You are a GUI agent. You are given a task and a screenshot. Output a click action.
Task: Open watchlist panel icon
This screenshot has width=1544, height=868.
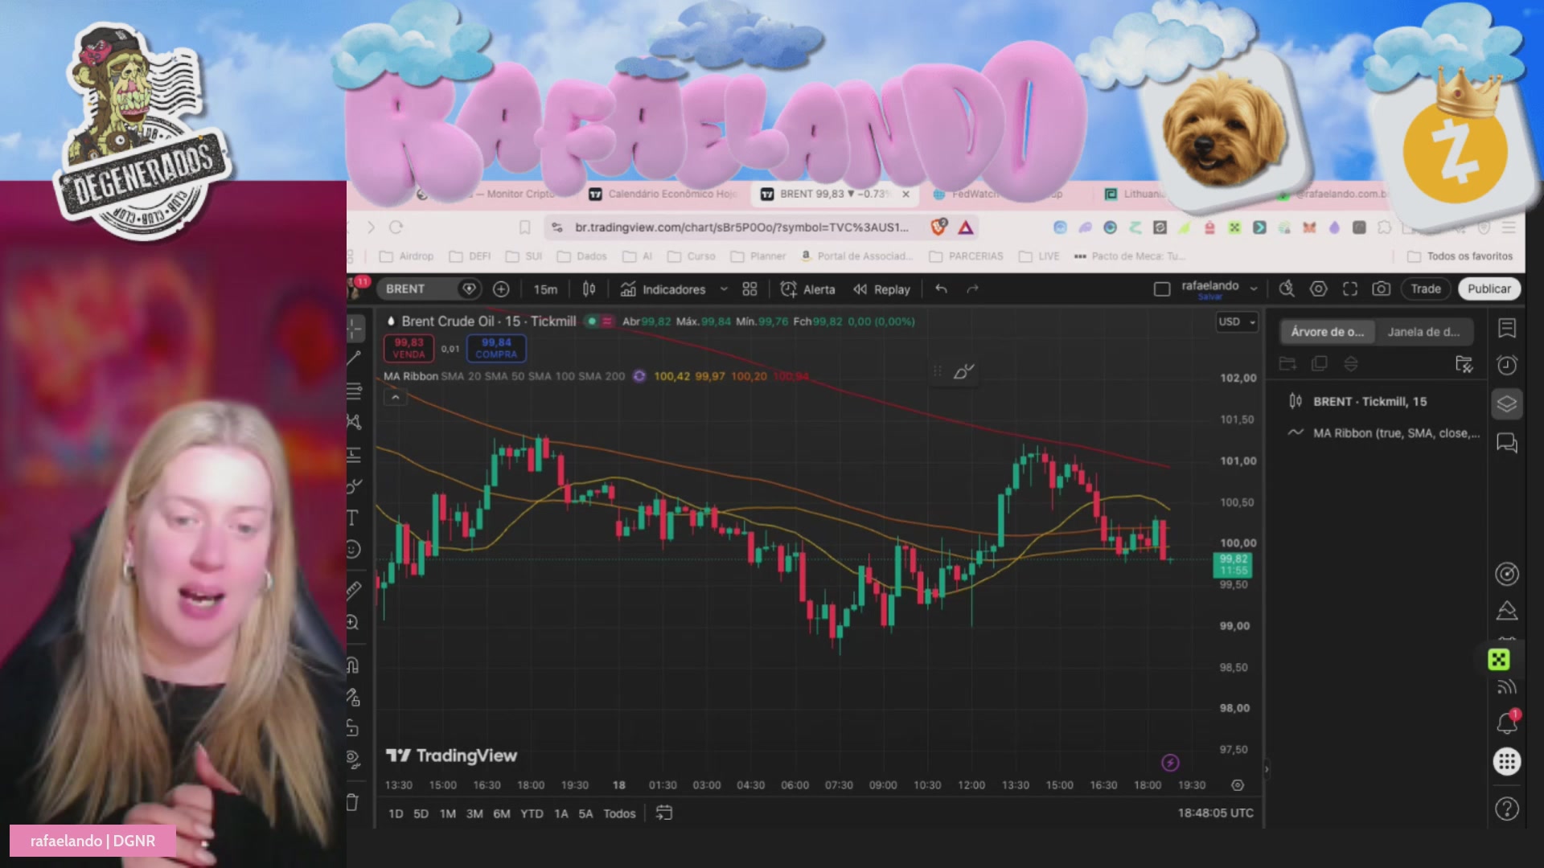(1507, 328)
